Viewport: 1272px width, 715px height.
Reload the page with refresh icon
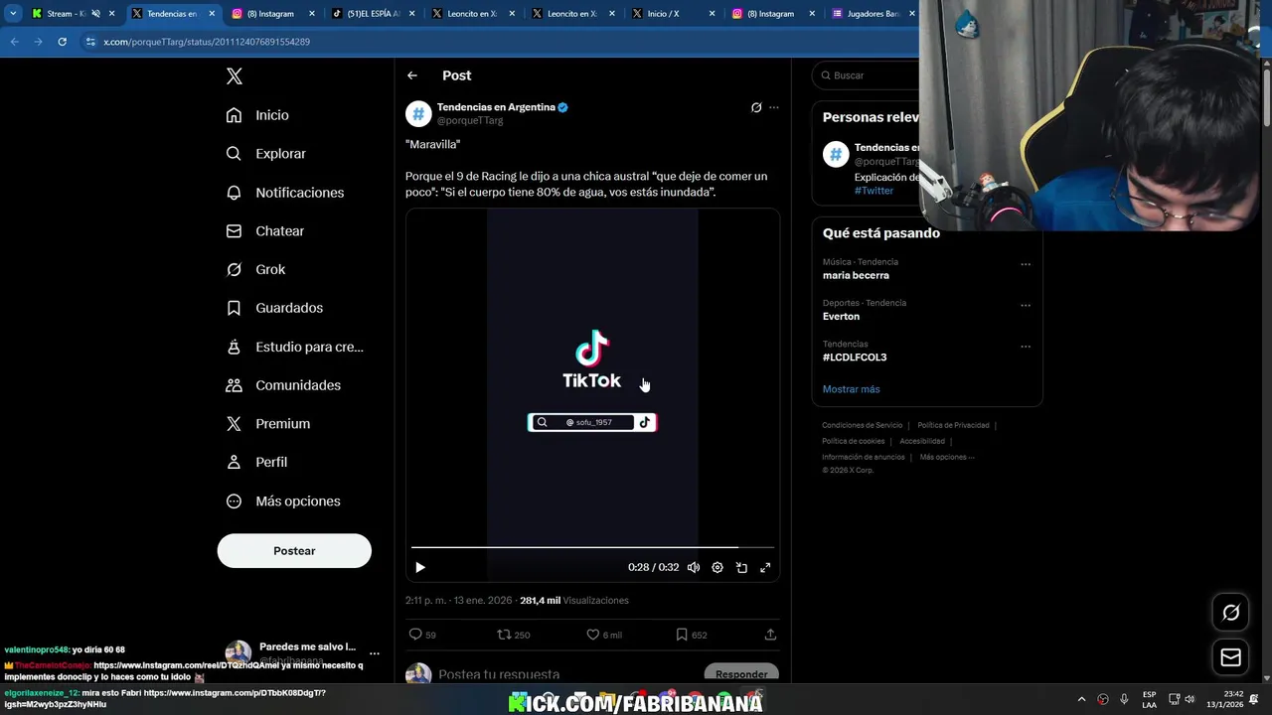[62, 42]
